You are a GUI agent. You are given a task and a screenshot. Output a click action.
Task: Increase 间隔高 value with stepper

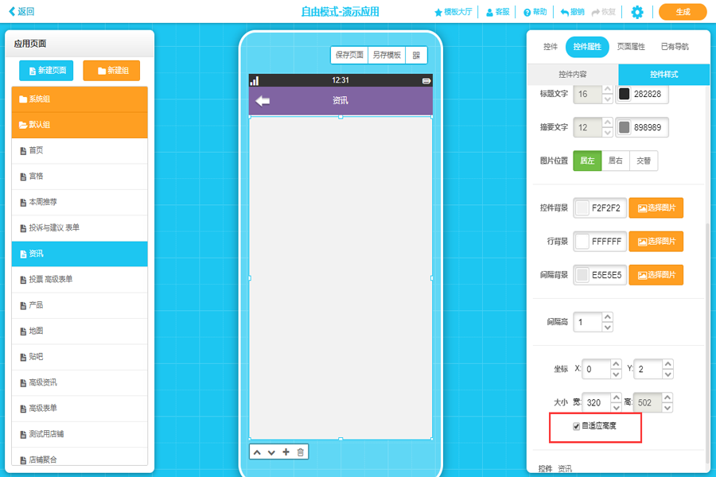pos(608,317)
